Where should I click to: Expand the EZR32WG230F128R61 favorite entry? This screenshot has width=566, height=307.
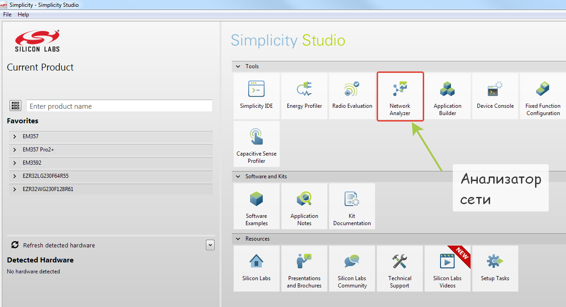(x=15, y=189)
